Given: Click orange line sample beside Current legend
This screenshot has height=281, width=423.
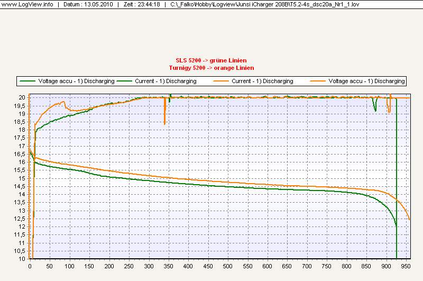Looking at the screenshot, I should point(221,81).
